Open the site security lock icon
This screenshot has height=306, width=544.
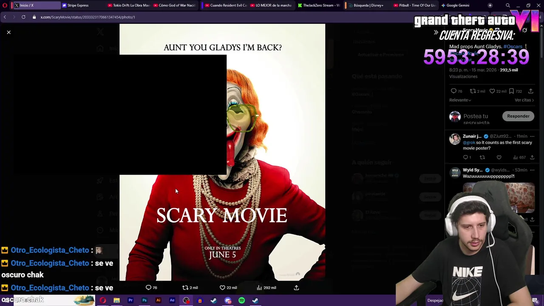pyautogui.click(x=34, y=17)
